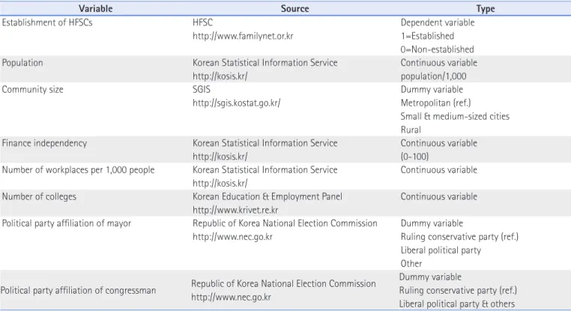Click '0=Non-established' text
Screen dimensions: 571x311
pyautogui.click(x=437, y=49)
